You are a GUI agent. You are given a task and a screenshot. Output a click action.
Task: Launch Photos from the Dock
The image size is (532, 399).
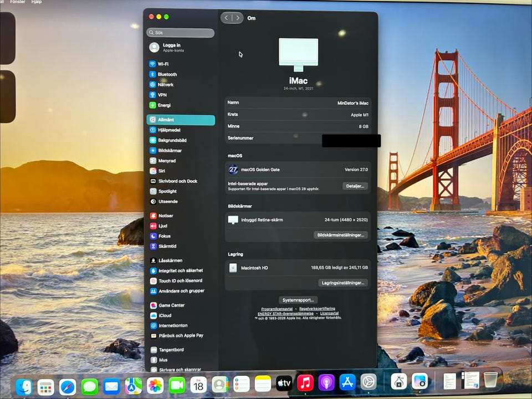(x=155, y=386)
